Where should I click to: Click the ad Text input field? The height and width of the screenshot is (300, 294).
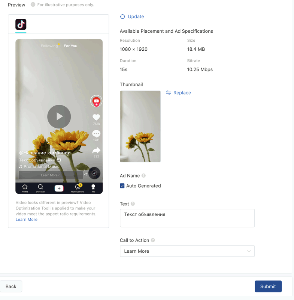pyautogui.click(x=187, y=218)
